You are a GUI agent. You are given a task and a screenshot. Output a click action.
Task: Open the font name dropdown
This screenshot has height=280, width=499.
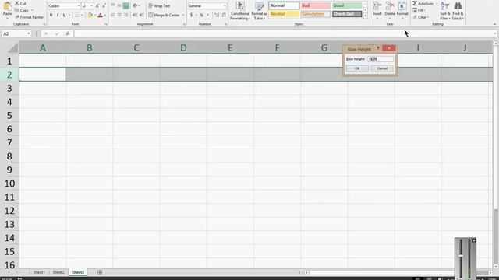point(79,6)
